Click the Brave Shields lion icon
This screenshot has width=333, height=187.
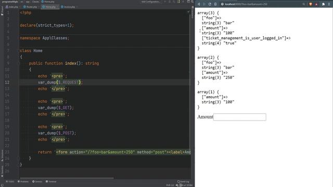pos(311,4)
